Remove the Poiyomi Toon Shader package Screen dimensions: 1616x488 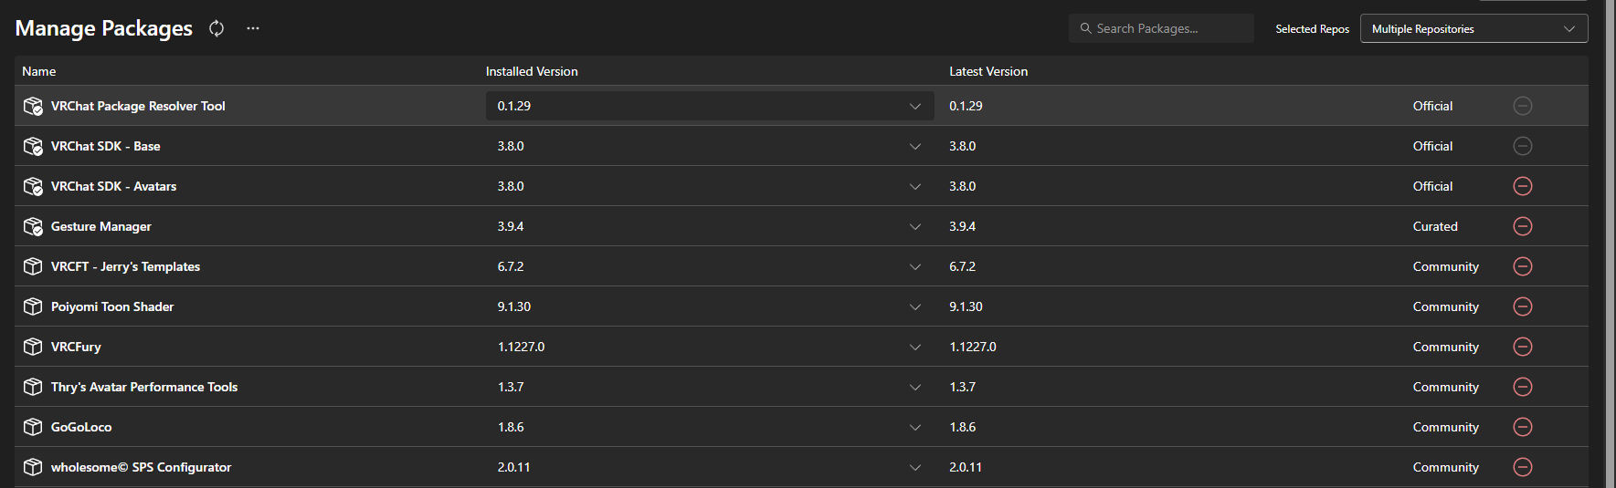[x=1523, y=306]
